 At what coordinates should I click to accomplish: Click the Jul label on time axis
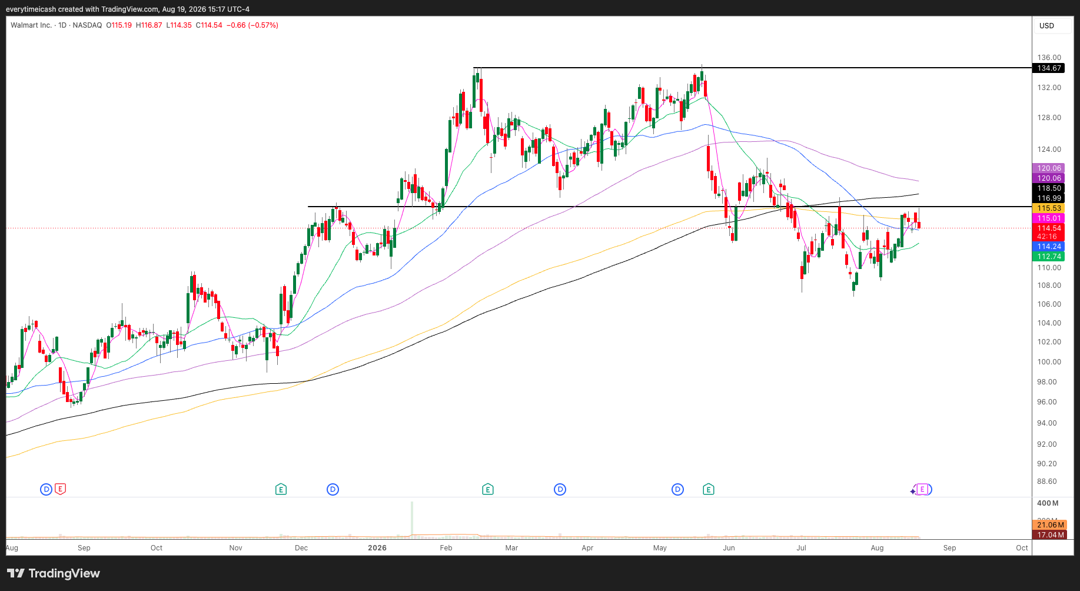tap(801, 548)
